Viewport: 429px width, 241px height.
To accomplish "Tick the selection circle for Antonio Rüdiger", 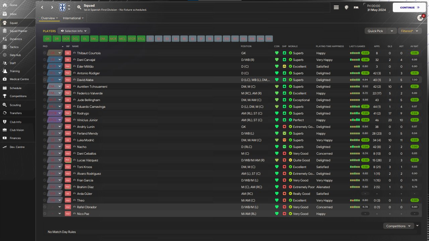I will pyautogui.click(x=45, y=73).
